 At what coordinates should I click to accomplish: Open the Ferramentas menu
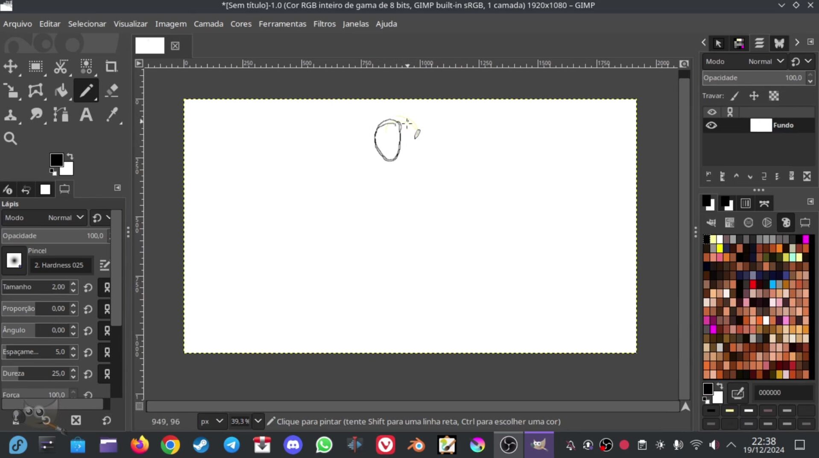[282, 24]
